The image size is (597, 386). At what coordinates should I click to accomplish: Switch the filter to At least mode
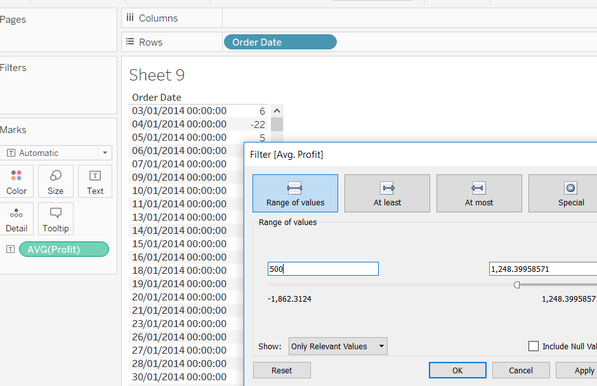click(x=387, y=193)
